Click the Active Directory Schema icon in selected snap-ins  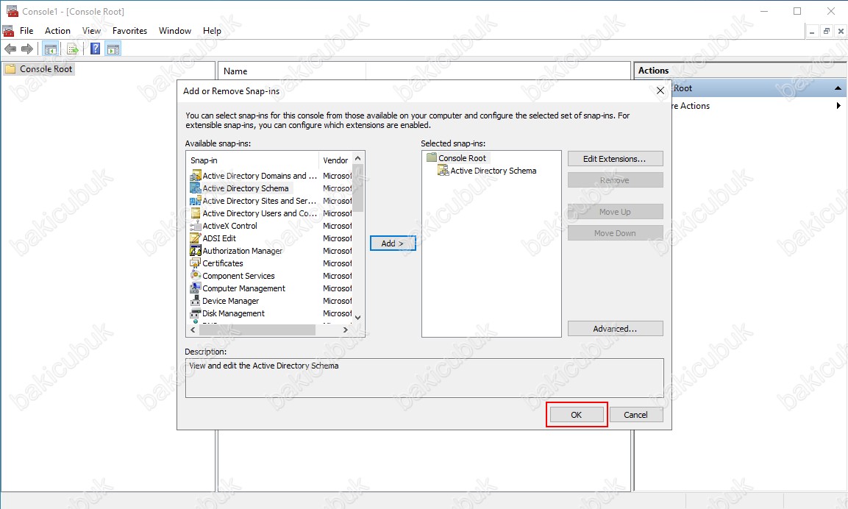coord(443,171)
